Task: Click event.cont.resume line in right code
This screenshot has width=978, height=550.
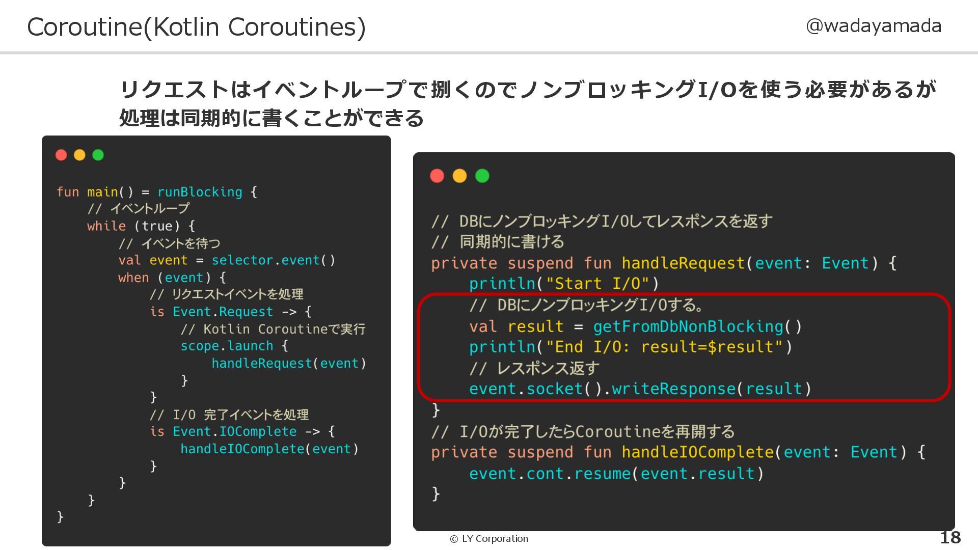Action: point(616,474)
